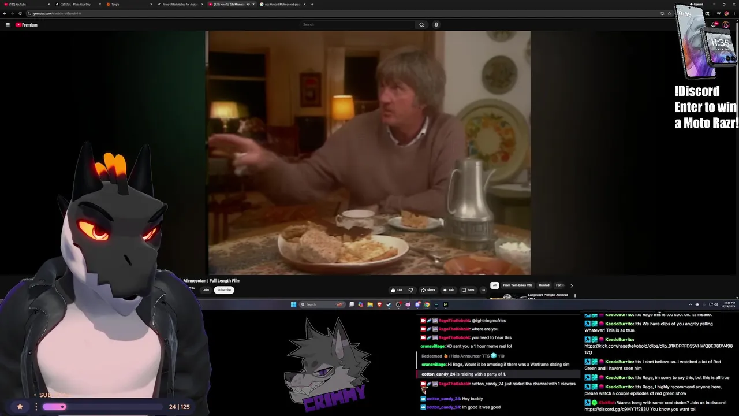Open the Chrome profile avatar
This screenshot has width=739, height=416.
click(x=726, y=13)
